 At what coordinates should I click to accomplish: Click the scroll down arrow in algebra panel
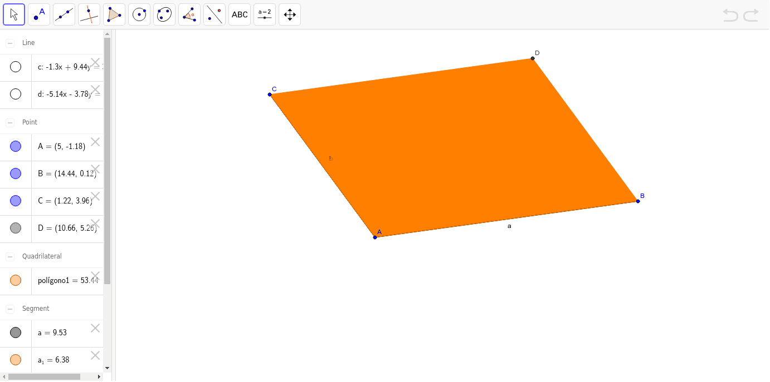pyautogui.click(x=108, y=368)
